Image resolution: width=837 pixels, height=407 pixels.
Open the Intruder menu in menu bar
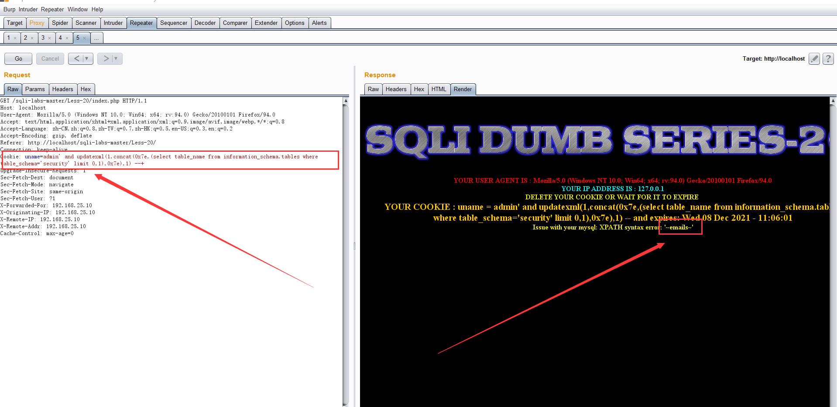click(28, 9)
